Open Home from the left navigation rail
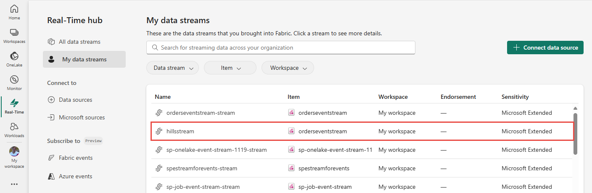Image resolution: width=592 pixels, height=193 pixels. pyautogui.click(x=14, y=12)
